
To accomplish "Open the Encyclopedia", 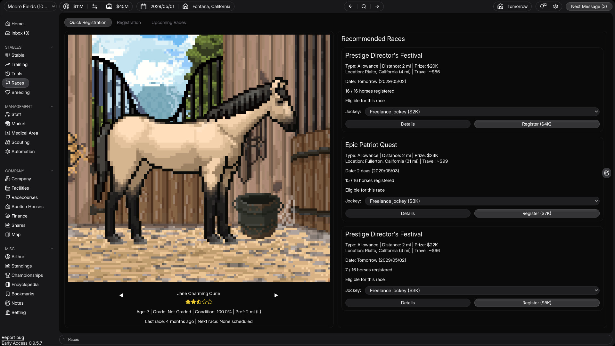I will coord(22,284).
